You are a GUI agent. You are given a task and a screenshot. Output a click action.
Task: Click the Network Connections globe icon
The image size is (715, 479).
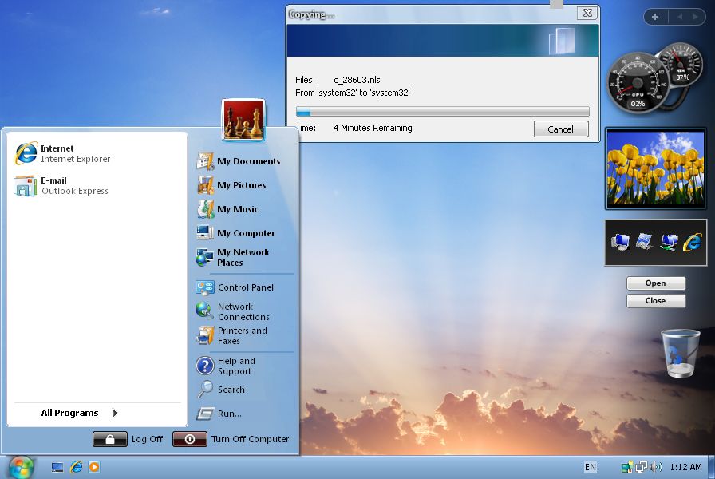click(203, 311)
